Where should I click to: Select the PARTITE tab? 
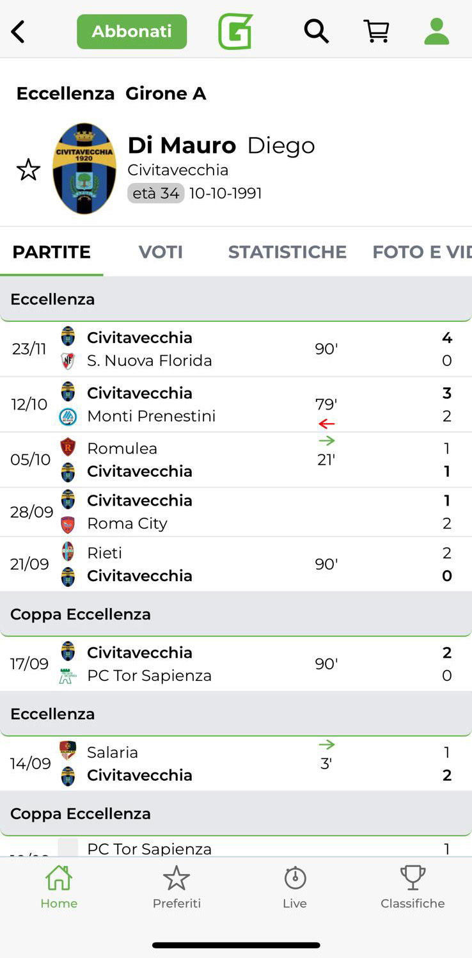tap(51, 252)
